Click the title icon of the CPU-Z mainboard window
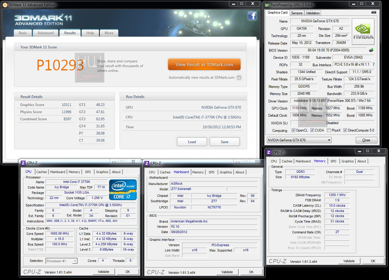389x280 pixels. [x=147, y=163]
